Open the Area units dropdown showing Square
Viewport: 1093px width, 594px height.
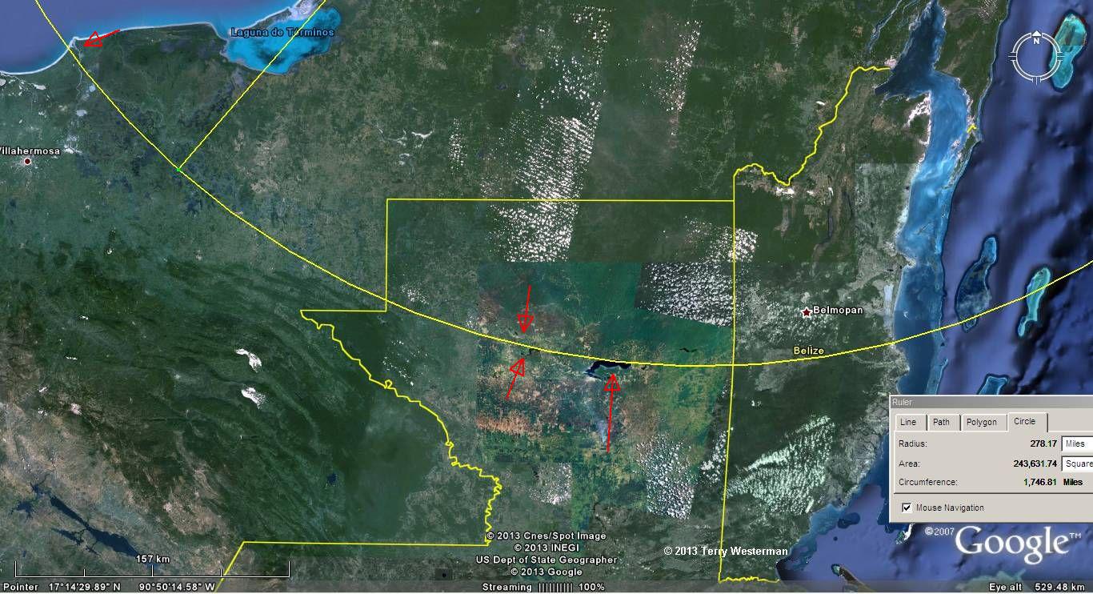coord(1077,464)
